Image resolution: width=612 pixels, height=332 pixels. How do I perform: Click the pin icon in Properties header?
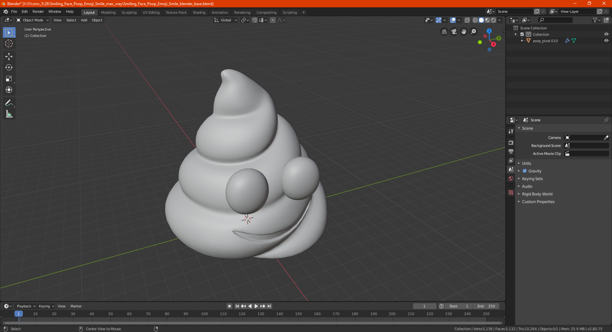(606, 120)
